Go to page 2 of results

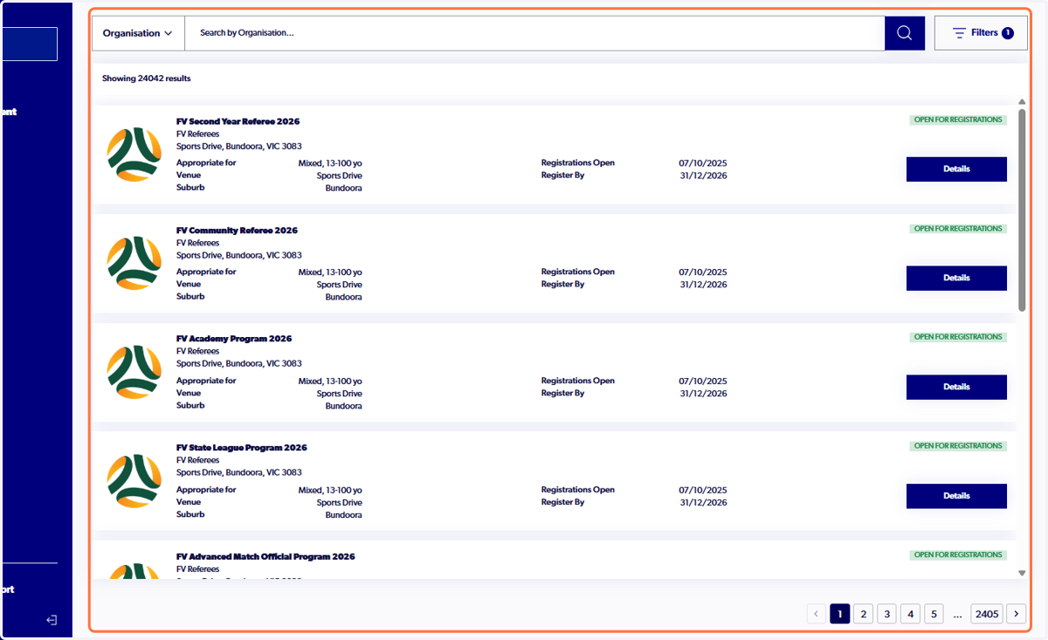pyautogui.click(x=863, y=614)
